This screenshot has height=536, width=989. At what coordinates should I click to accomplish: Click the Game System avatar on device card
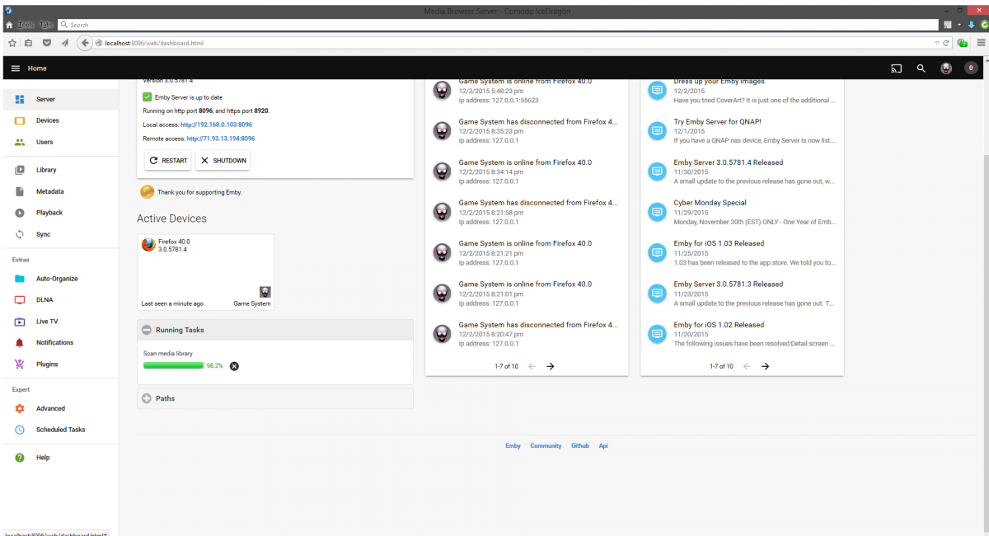click(x=265, y=292)
